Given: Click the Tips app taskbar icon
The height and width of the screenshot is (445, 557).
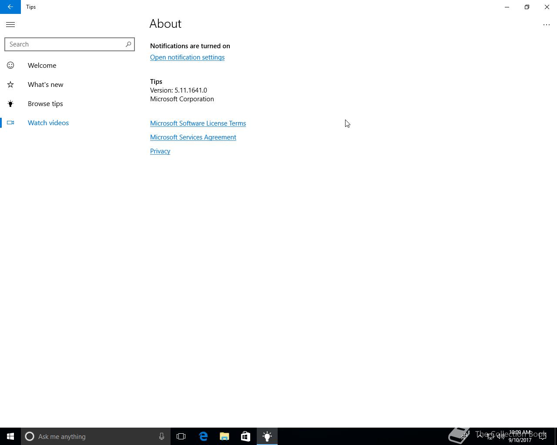Looking at the screenshot, I should [267, 436].
